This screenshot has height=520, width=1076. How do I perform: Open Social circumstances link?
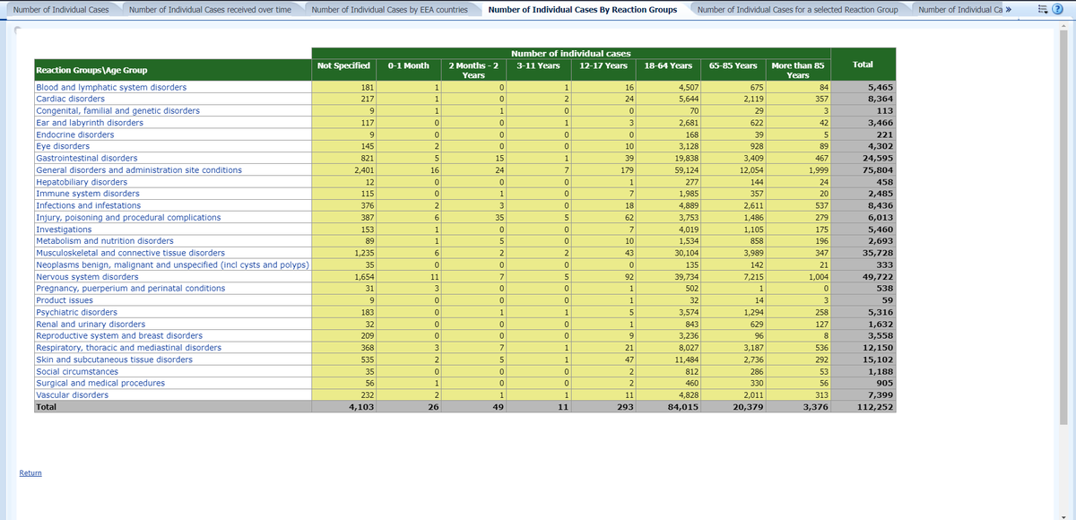[x=77, y=371]
